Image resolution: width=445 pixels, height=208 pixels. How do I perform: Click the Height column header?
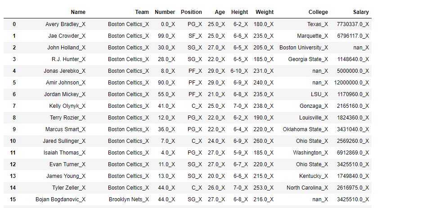click(239, 12)
